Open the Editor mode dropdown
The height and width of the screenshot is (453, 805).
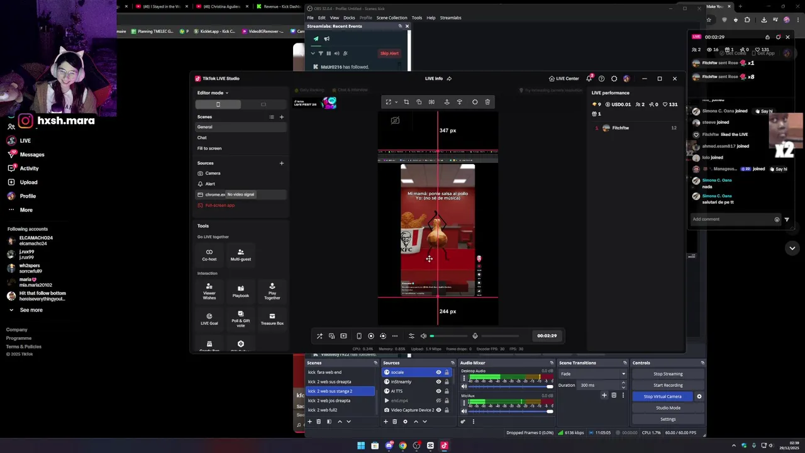click(x=213, y=93)
